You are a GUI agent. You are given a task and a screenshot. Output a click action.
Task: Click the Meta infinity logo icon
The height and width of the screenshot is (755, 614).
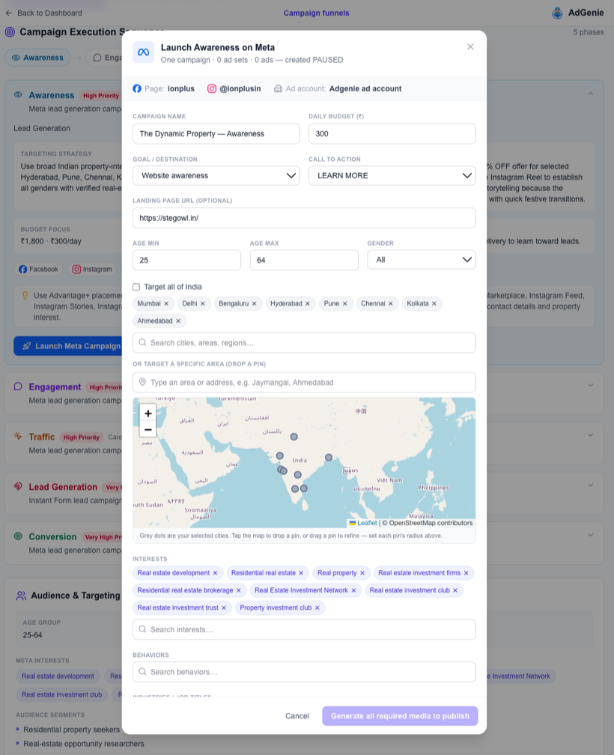pyautogui.click(x=144, y=52)
